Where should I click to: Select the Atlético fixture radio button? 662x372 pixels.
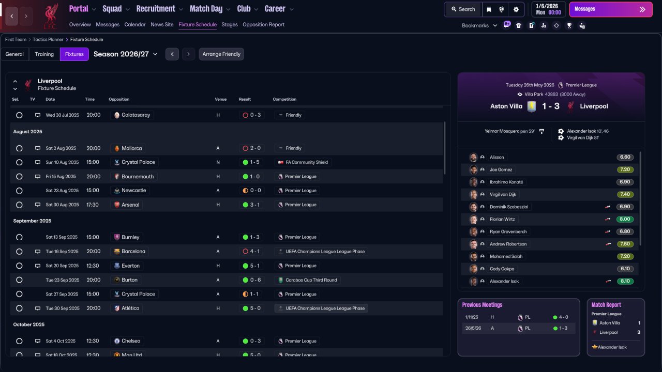[19, 308]
